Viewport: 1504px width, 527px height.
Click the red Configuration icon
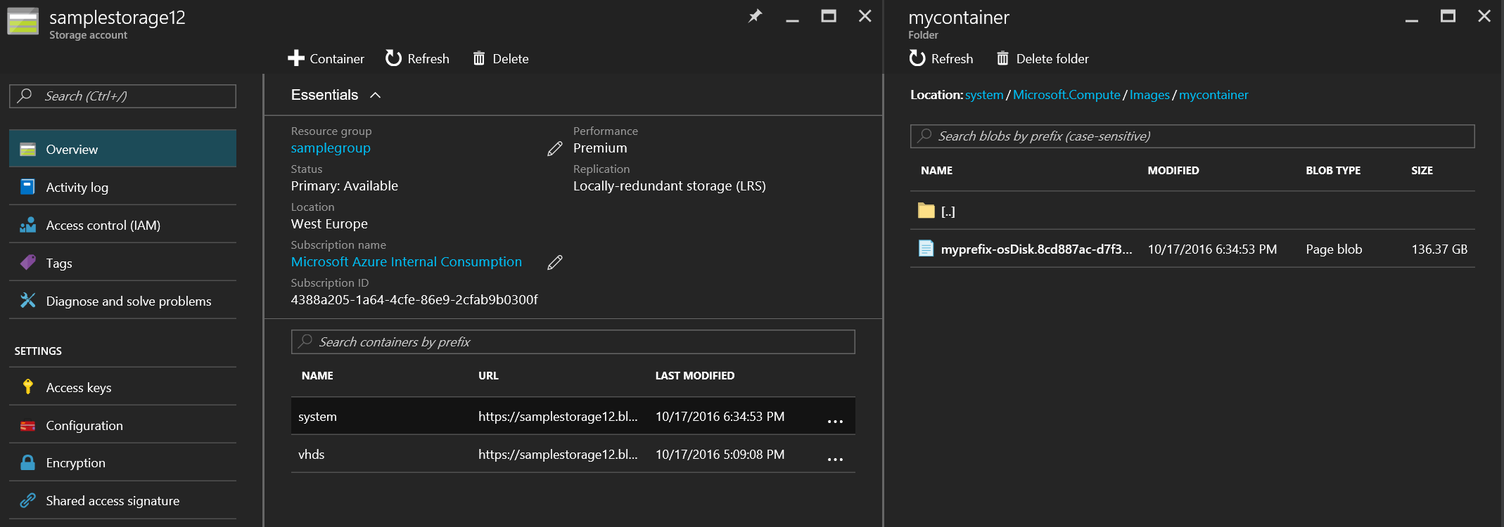pyautogui.click(x=27, y=425)
